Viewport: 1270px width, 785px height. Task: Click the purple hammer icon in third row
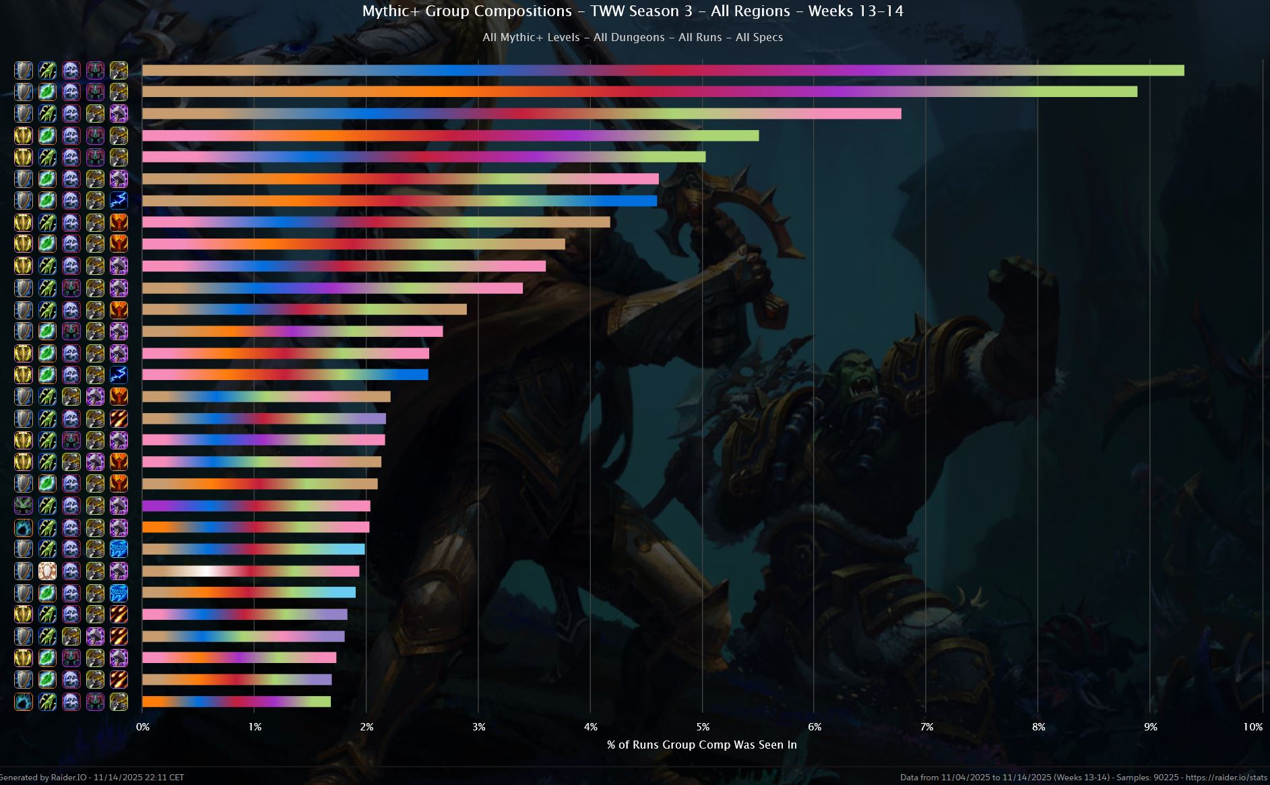coord(119,113)
